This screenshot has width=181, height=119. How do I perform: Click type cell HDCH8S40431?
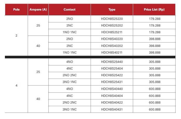[112, 109]
